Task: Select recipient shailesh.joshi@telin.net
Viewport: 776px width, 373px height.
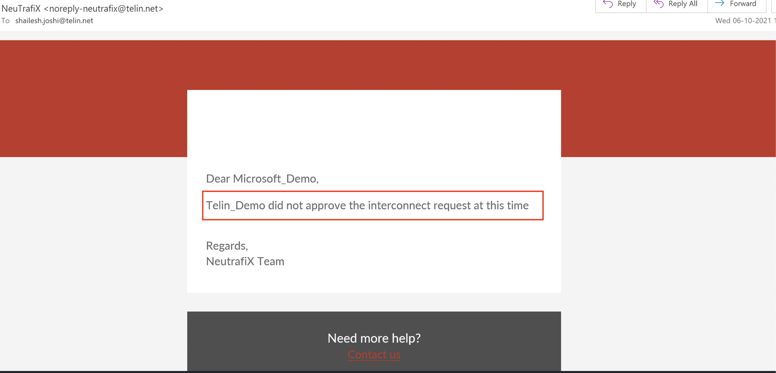Action: point(54,21)
